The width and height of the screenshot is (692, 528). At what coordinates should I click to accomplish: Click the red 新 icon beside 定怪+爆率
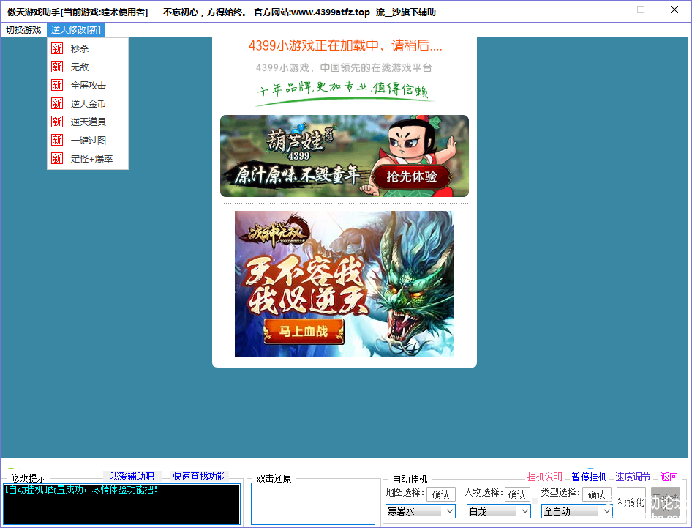click(57, 158)
